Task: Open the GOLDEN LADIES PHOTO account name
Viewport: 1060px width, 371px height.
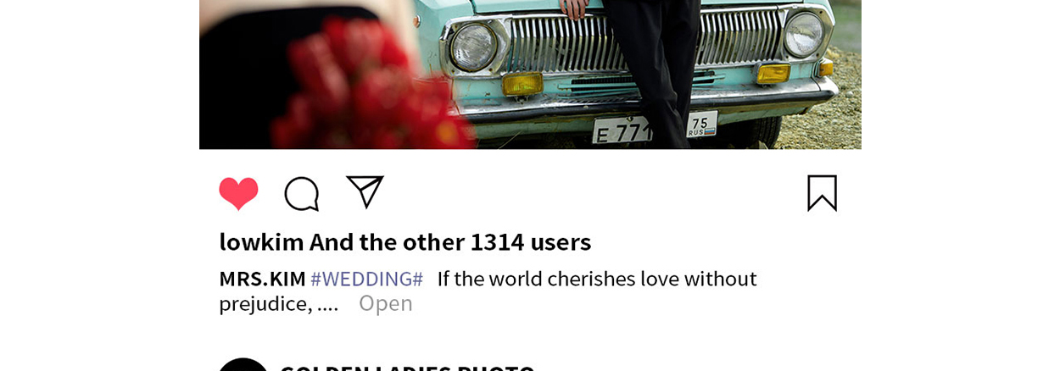Action: pos(407,367)
